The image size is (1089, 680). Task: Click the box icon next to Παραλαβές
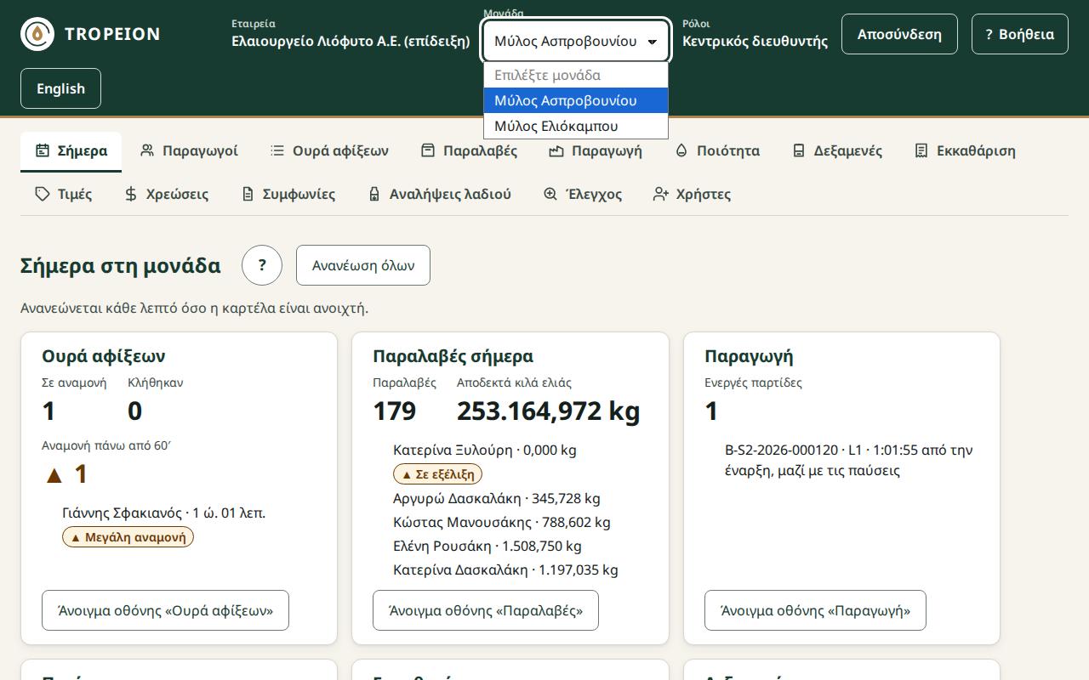click(x=428, y=150)
